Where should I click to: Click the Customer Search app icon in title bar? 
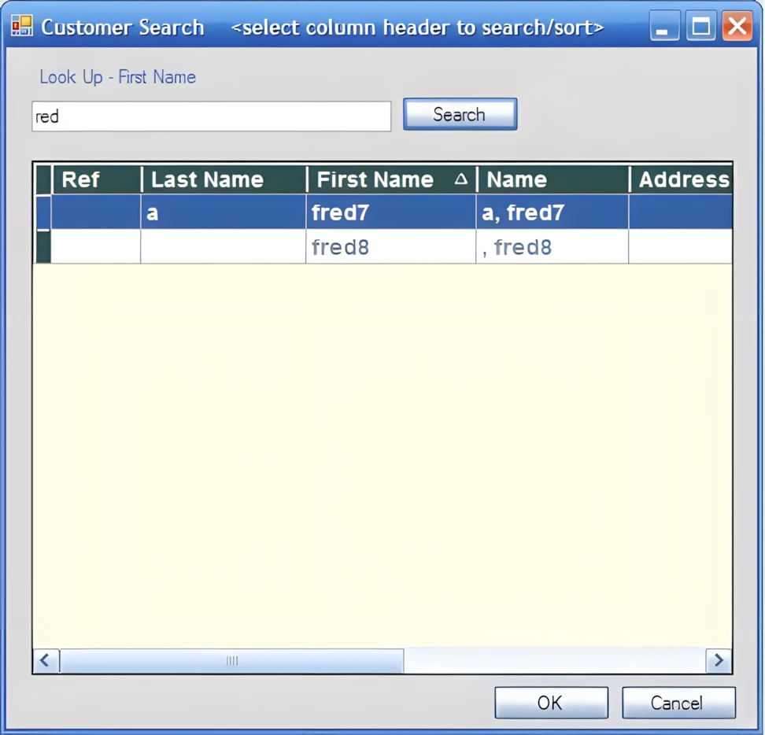22,27
